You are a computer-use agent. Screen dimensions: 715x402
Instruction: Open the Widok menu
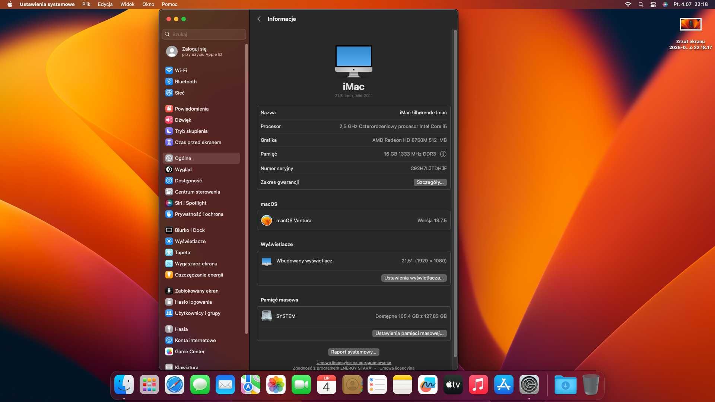[127, 4]
